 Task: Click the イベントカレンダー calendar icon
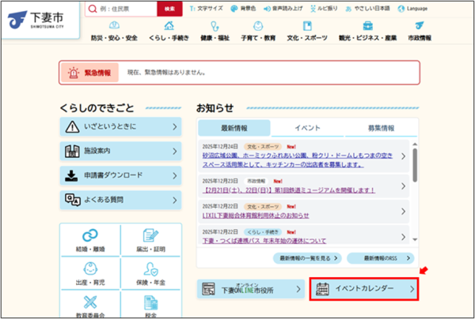tap(323, 290)
